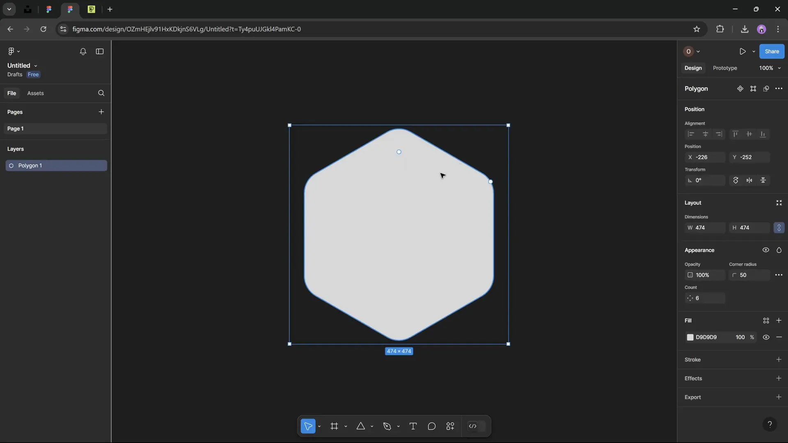This screenshot has height=443, width=788.
Task: Click the Present play button
Action: tap(742, 51)
